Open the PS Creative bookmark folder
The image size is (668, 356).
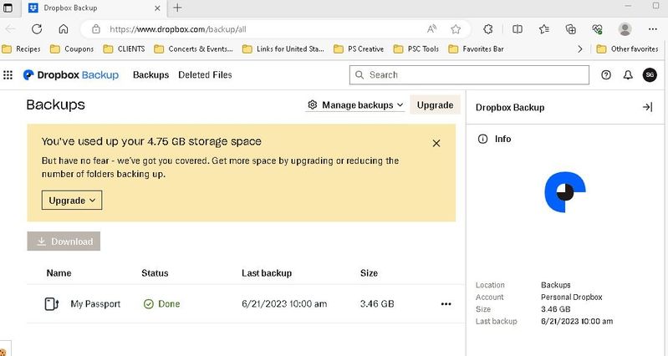[359, 49]
